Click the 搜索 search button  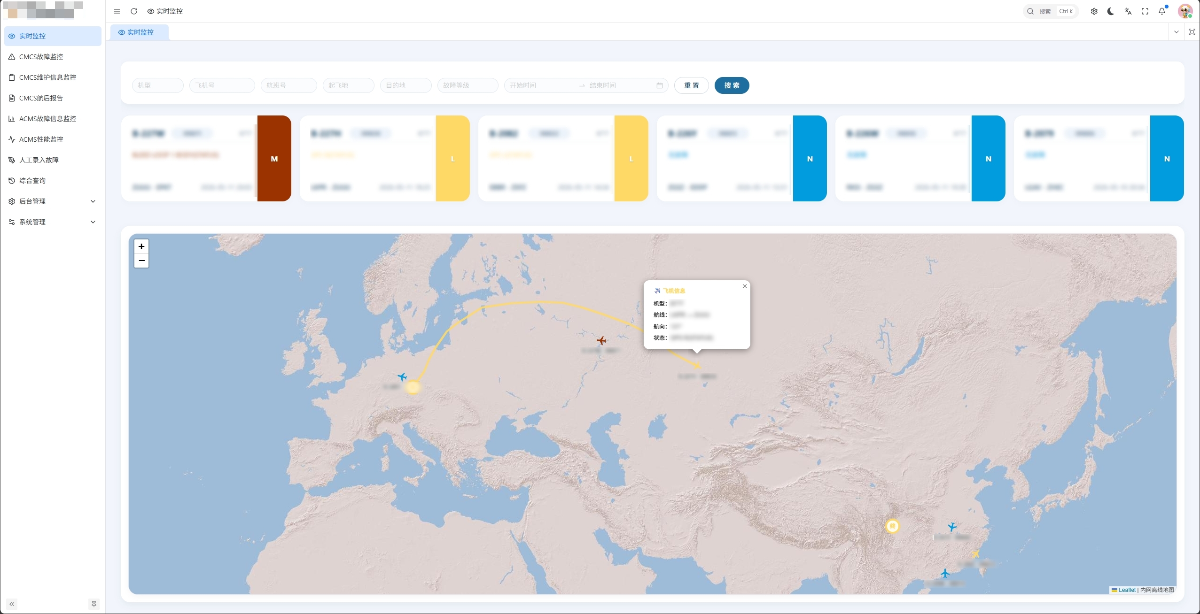[732, 85]
